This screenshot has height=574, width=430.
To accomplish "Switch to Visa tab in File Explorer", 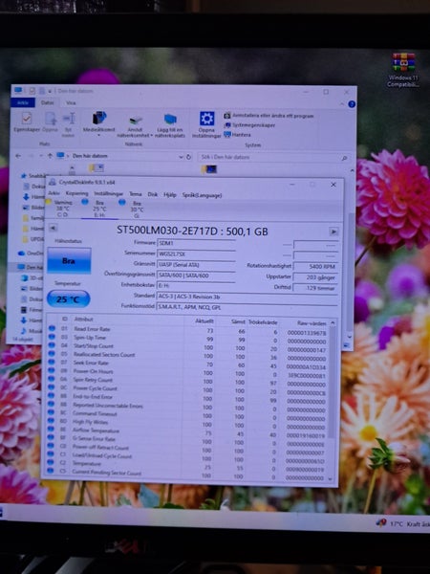I will pos(71,103).
